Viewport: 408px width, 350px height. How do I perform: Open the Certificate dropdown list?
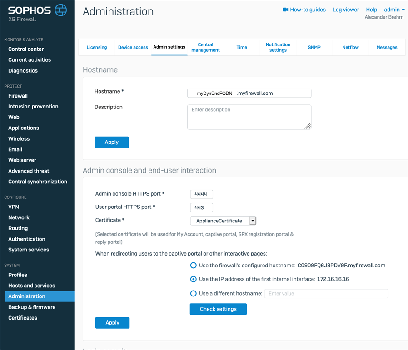253,221
